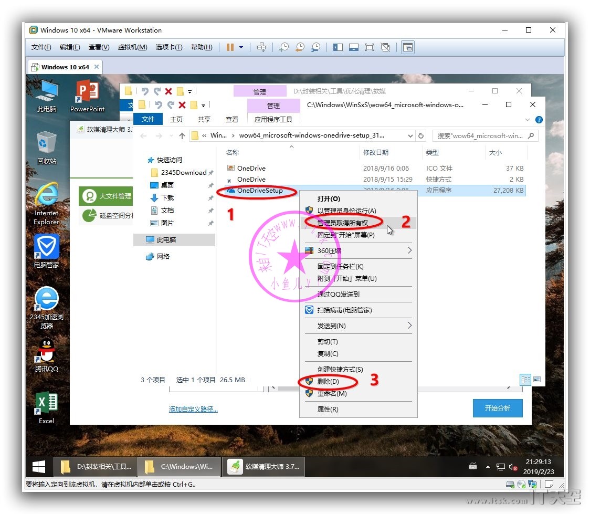
Task: Choose 管理员取得所有权 from the context menu
Action: pos(358,223)
